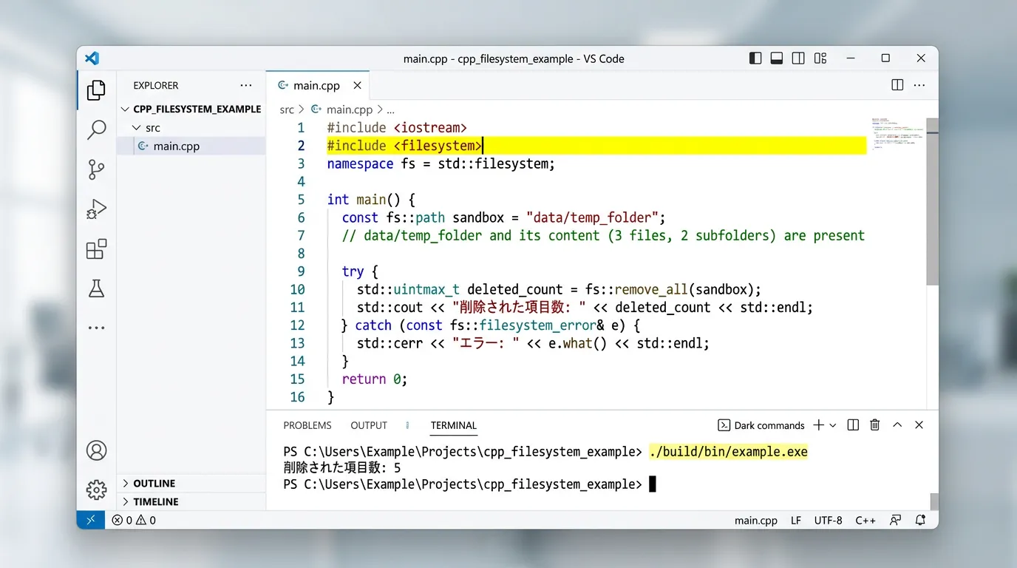Screen dimensions: 1017x568
Task: Expand the TIMELINE section
Action: pyautogui.click(x=155, y=501)
